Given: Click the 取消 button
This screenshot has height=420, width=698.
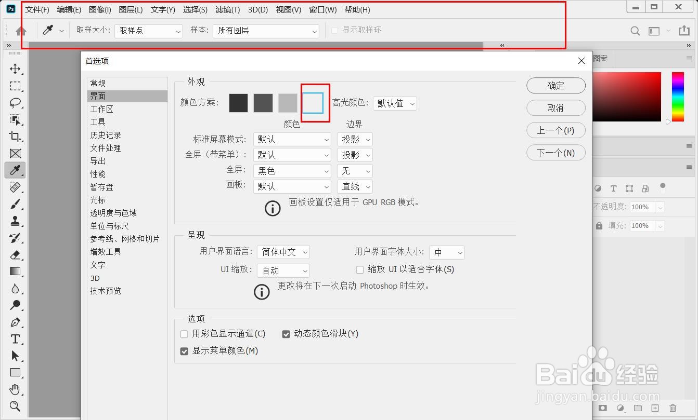Looking at the screenshot, I should [x=556, y=108].
